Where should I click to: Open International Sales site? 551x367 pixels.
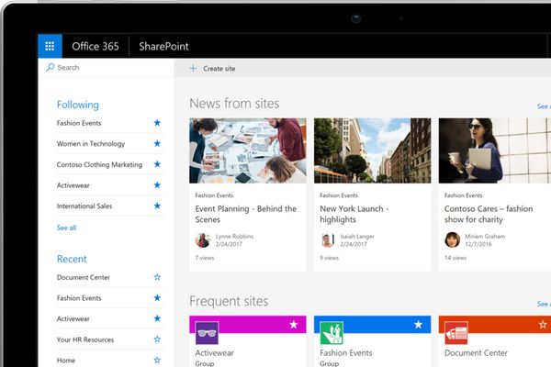[84, 206]
